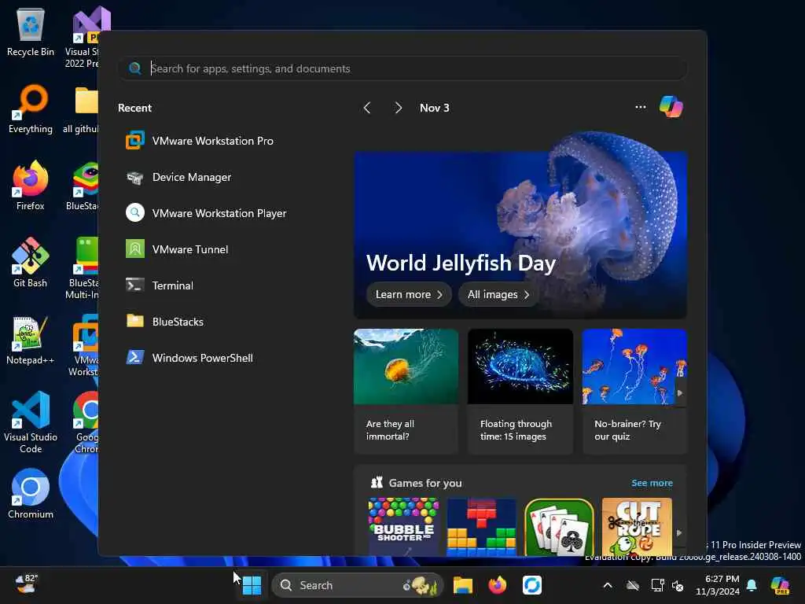Open the clock showing 6:27 PM
The image size is (805, 604).
pos(718,585)
